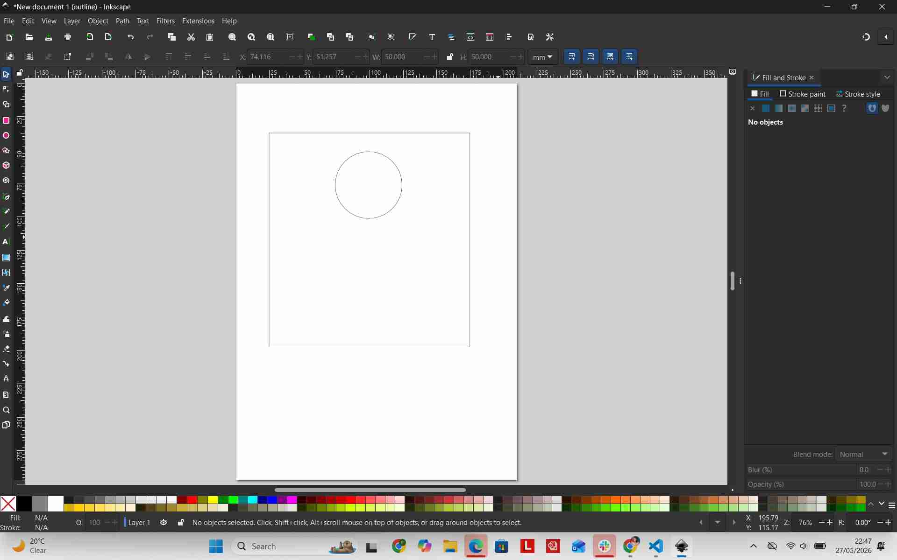Click the Print document icon
897x560 pixels.
click(x=68, y=37)
